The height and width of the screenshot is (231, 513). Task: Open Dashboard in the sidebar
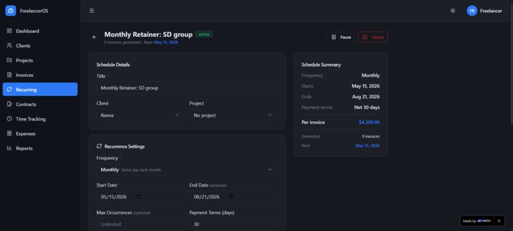[40, 31]
